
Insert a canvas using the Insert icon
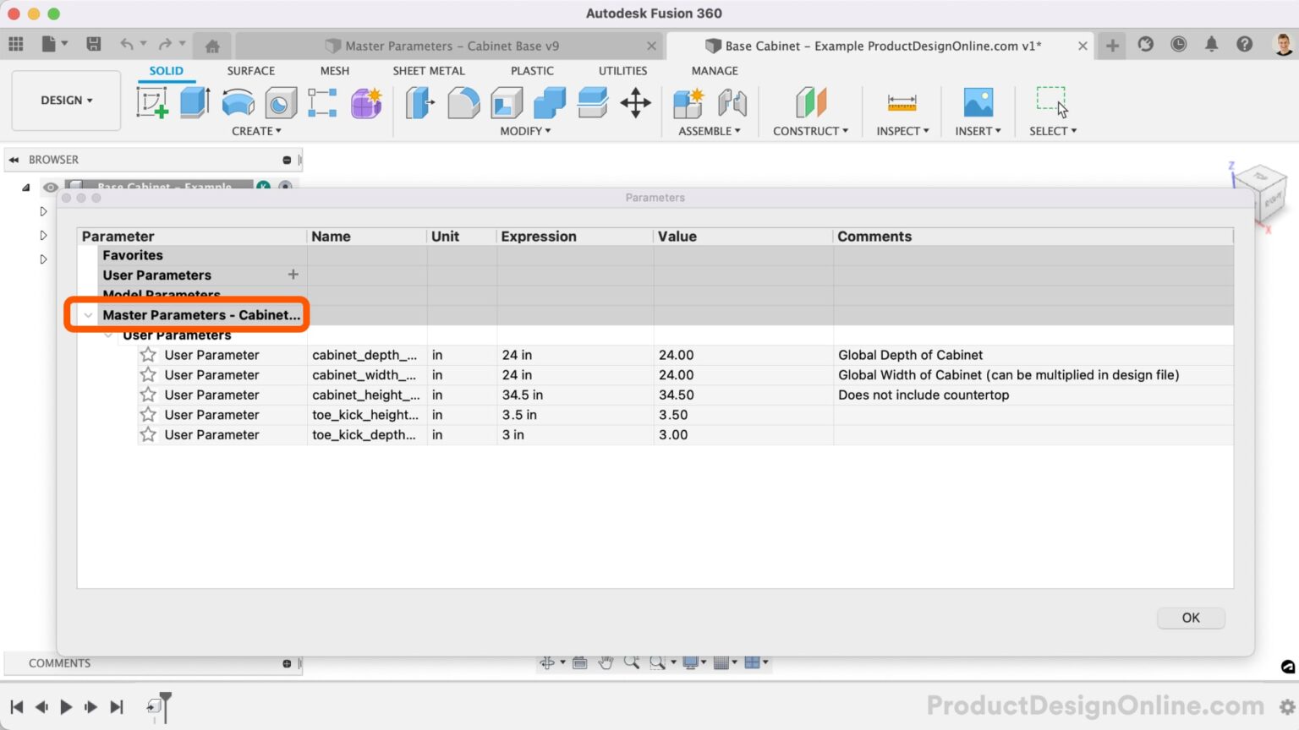click(977, 102)
